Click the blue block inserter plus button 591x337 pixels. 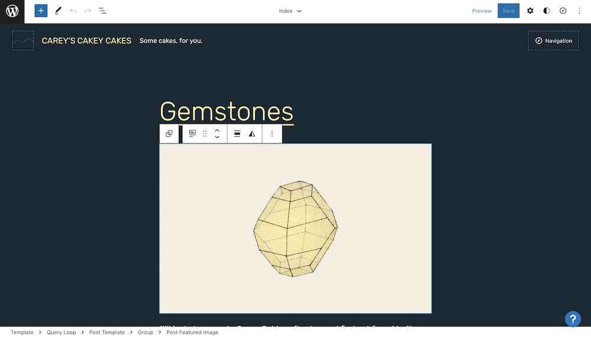click(41, 11)
